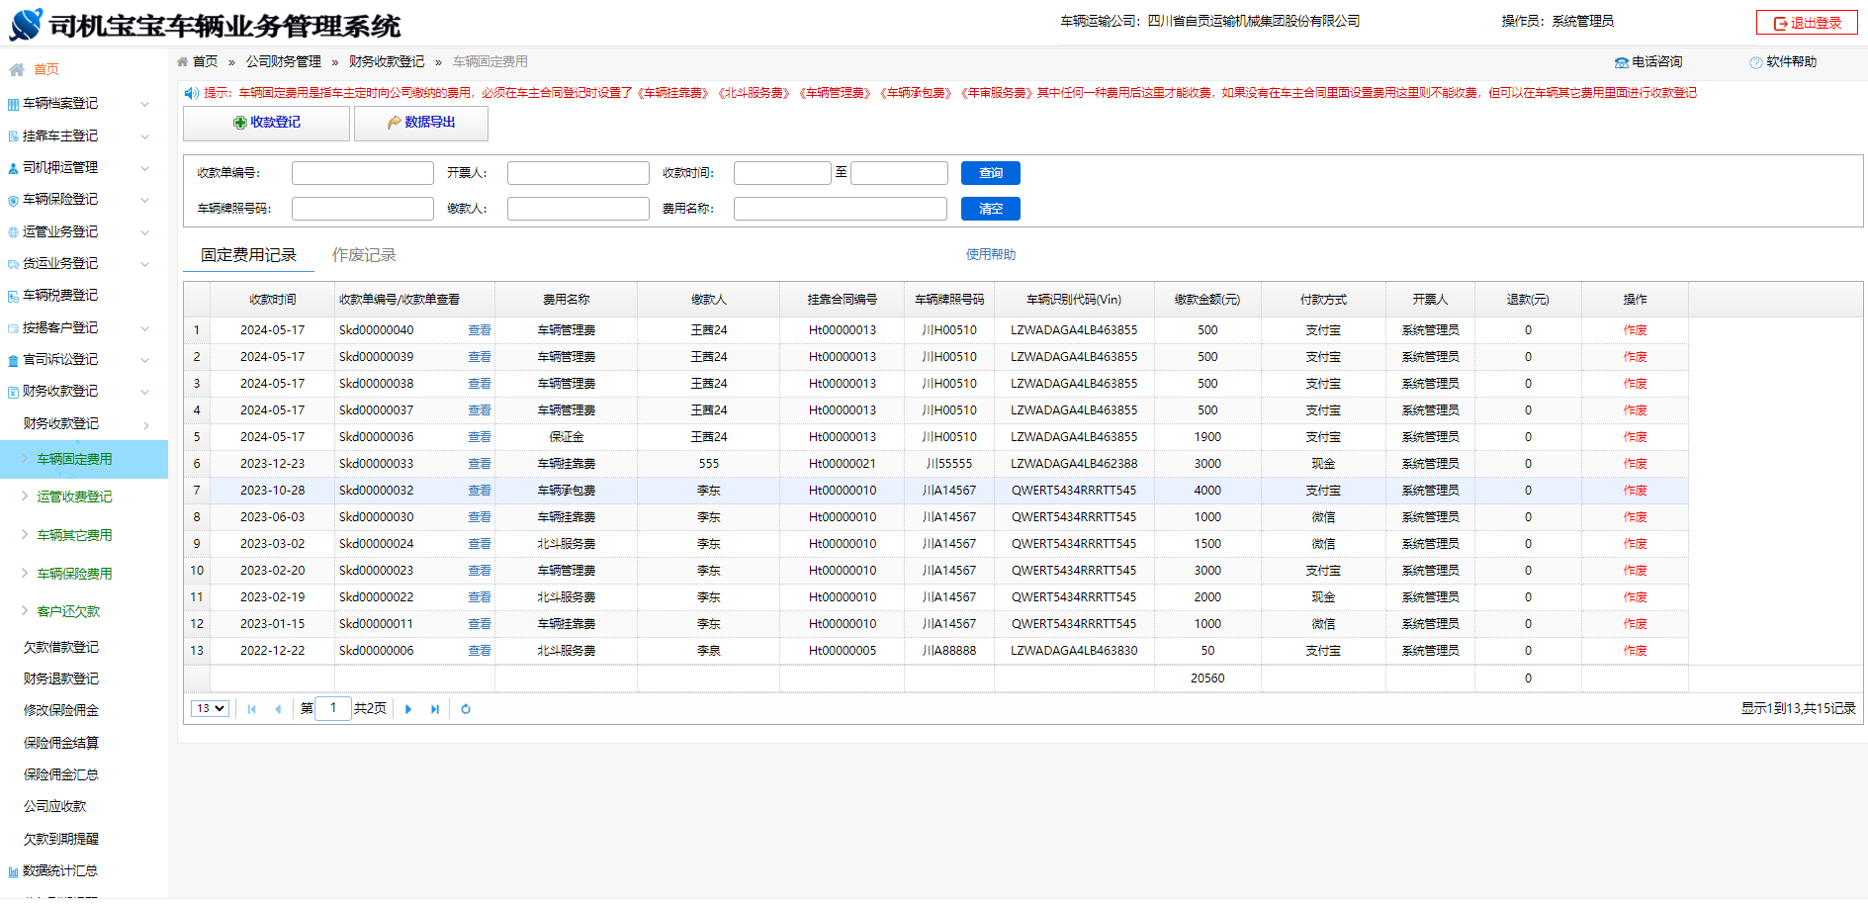Void the Skd00000032 record via 作废
1868x904 pixels.
[1635, 491]
